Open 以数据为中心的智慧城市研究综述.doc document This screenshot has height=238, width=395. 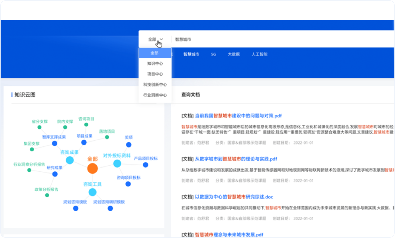[x=234, y=197]
